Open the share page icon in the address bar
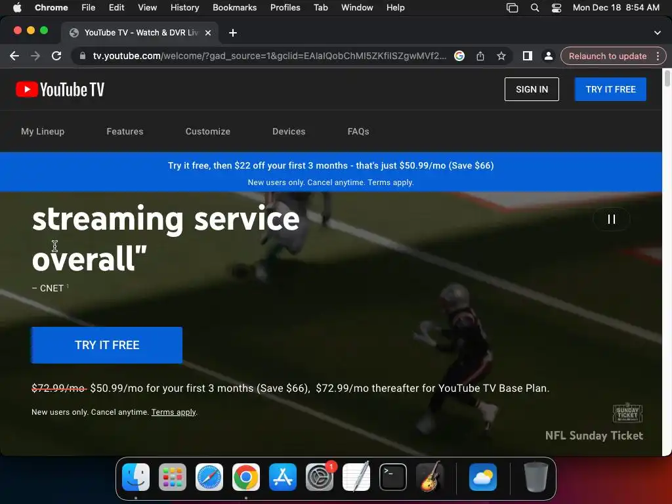Image resolution: width=672 pixels, height=504 pixels. (x=480, y=56)
